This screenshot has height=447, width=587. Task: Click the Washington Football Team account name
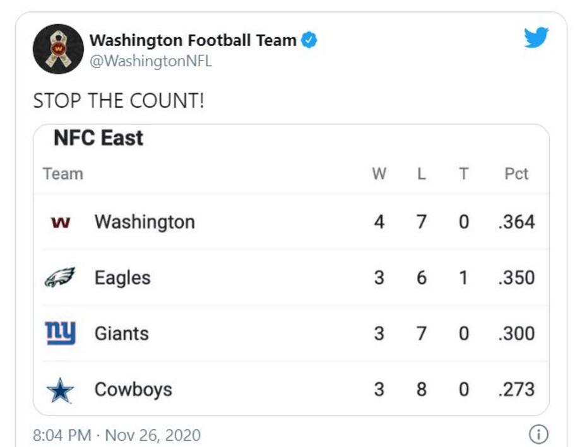(193, 40)
